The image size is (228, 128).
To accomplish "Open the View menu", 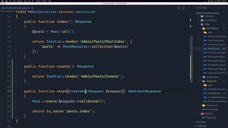I will (x=25, y=1).
